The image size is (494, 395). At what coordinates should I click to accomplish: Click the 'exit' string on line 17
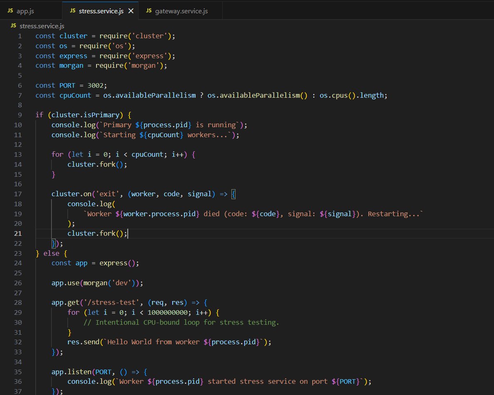tap(107, 194)
